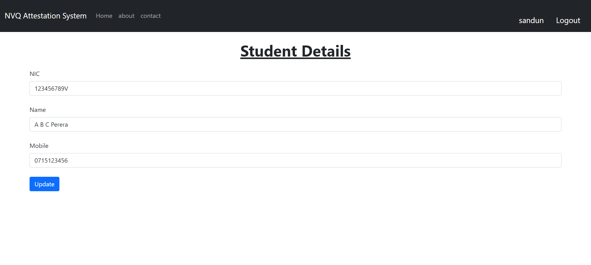The image size is (591, 265).
Task: Log out using the Logout link
Action: [568, 20]
